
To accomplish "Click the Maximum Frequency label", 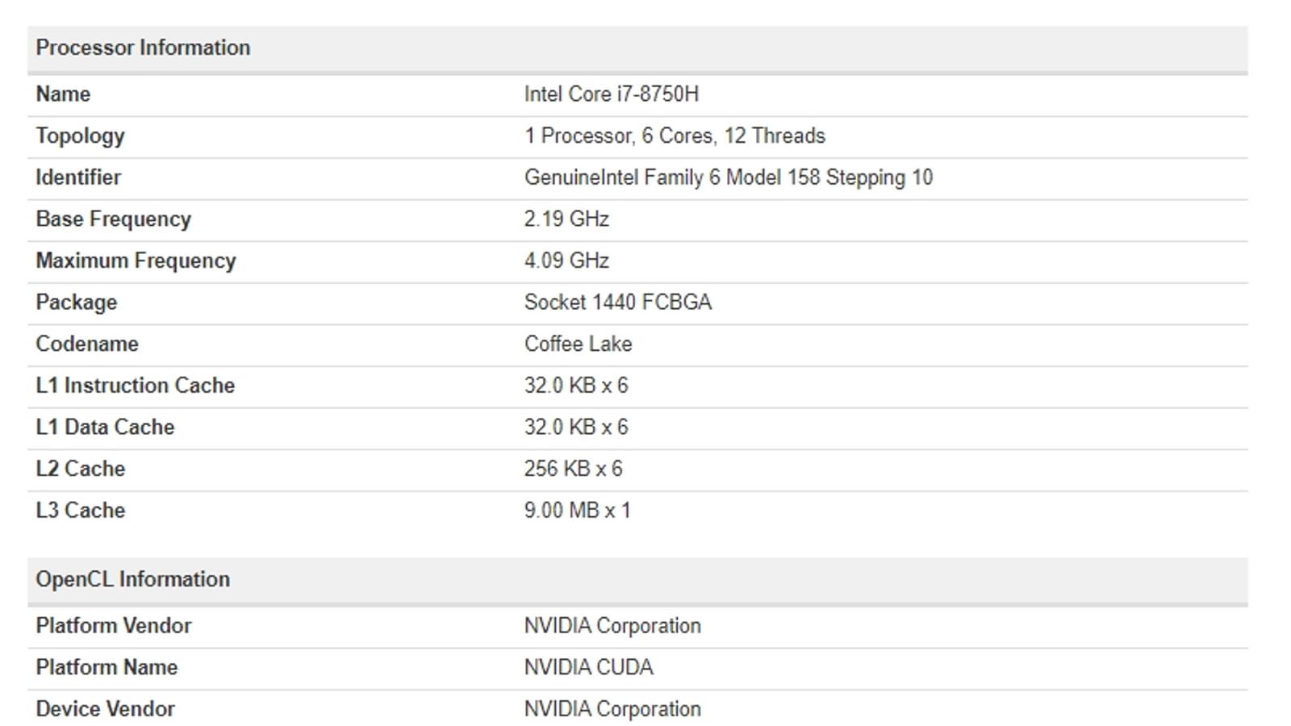I will pos(136,261).
